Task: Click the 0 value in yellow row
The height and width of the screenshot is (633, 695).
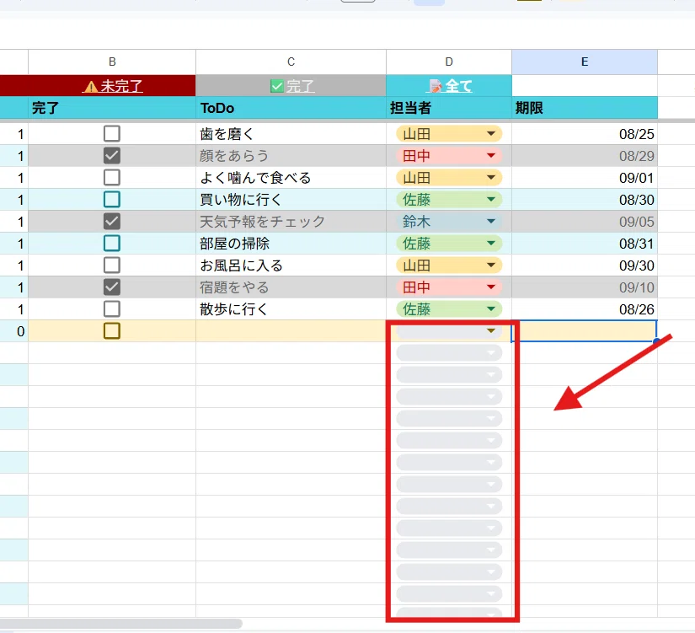Action: pos(20,331)
